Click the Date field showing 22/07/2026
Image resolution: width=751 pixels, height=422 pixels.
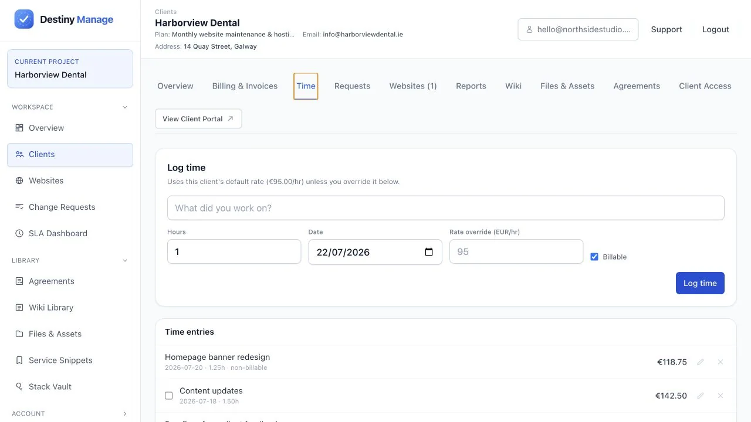click(375, 251)
